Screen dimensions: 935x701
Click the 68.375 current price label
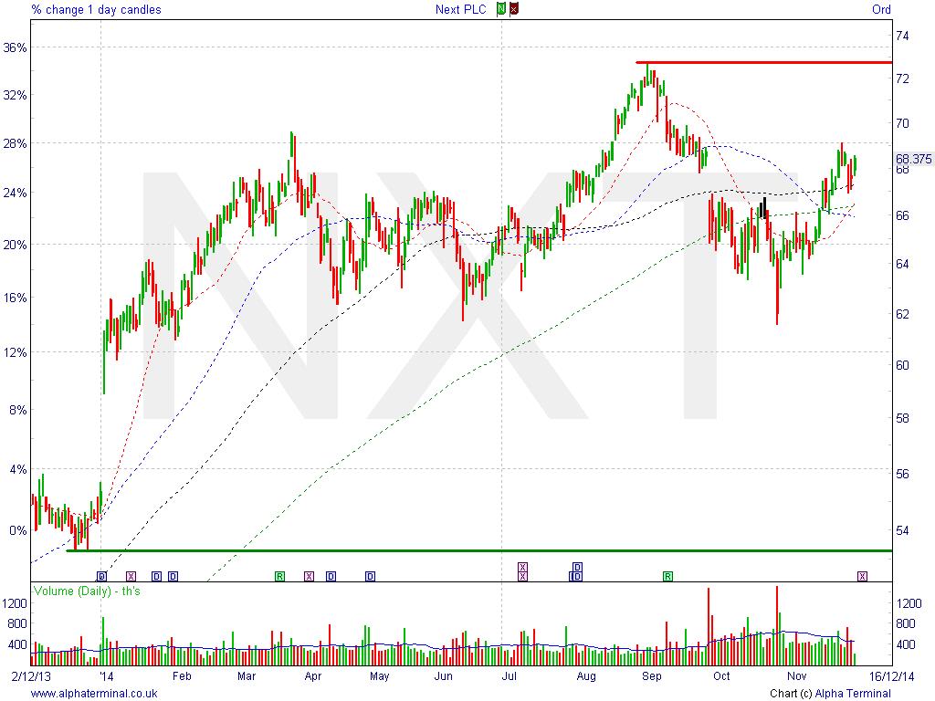[913, 159]
